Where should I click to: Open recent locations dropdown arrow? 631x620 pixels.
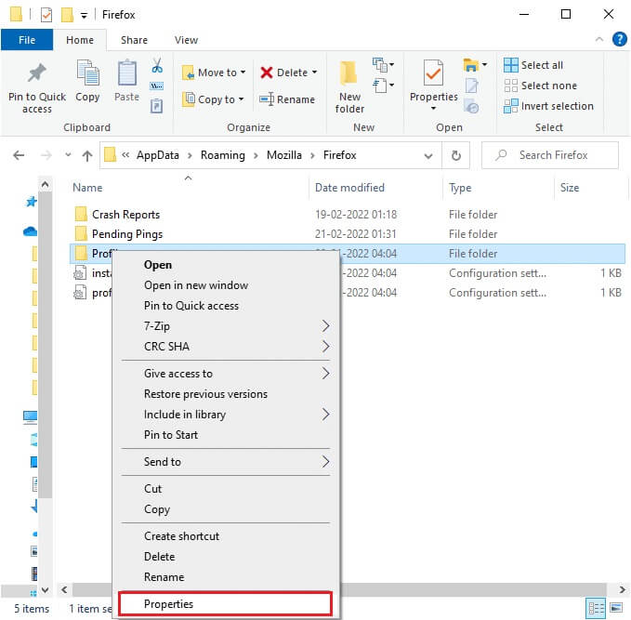[x=68, y=154]
